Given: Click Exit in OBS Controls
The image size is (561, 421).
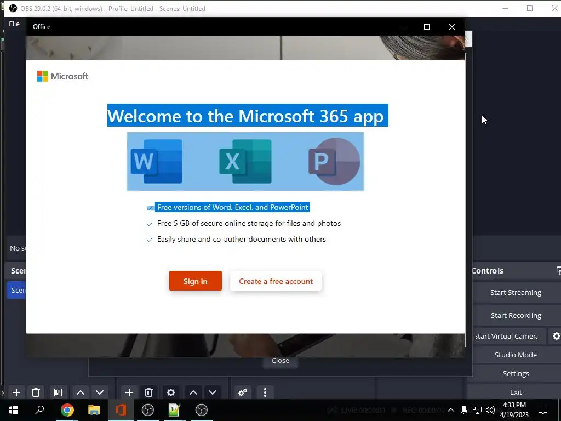Looking at the screenshot, I should 516,392.
